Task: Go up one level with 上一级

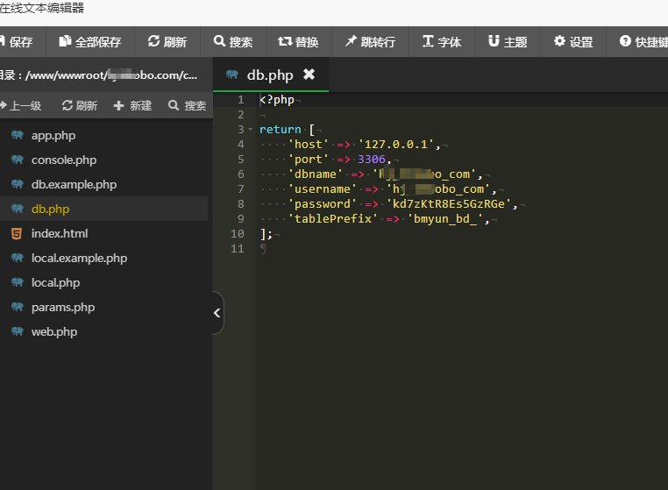Action: (21, 105)
